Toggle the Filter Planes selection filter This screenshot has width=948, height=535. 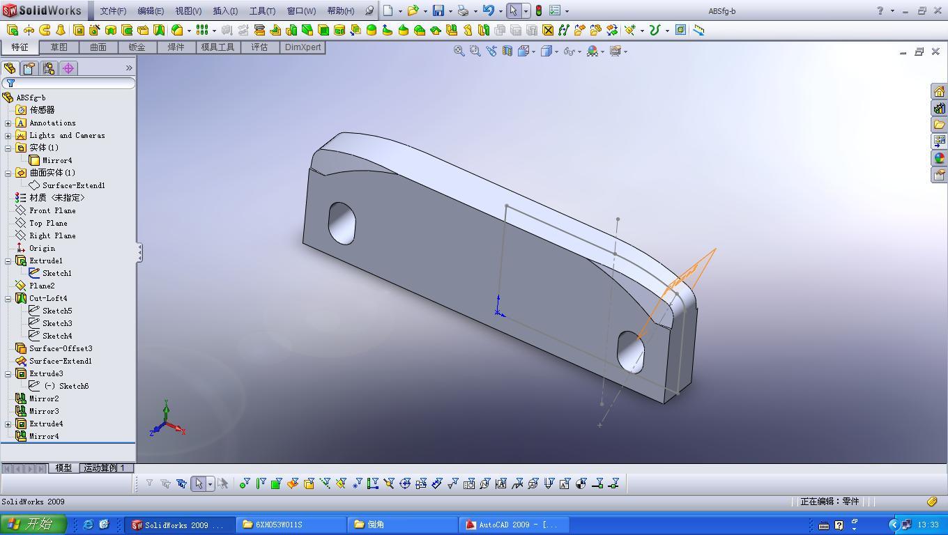341,483
